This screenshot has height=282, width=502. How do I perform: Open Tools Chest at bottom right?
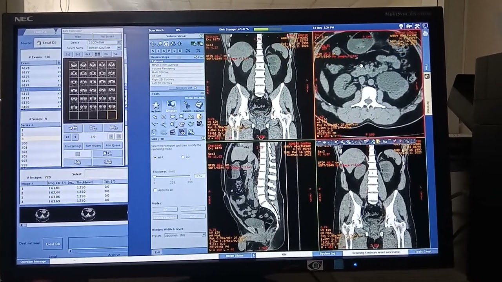click(423, 251)
